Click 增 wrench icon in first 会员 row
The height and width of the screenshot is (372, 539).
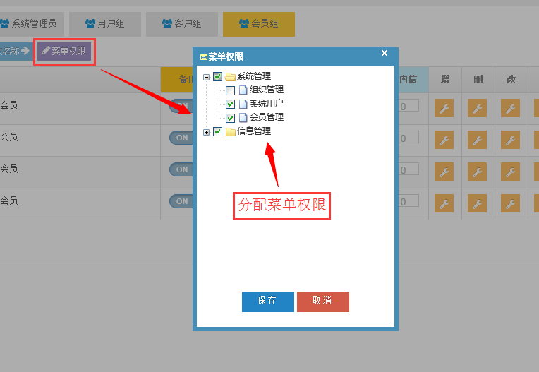444,108
